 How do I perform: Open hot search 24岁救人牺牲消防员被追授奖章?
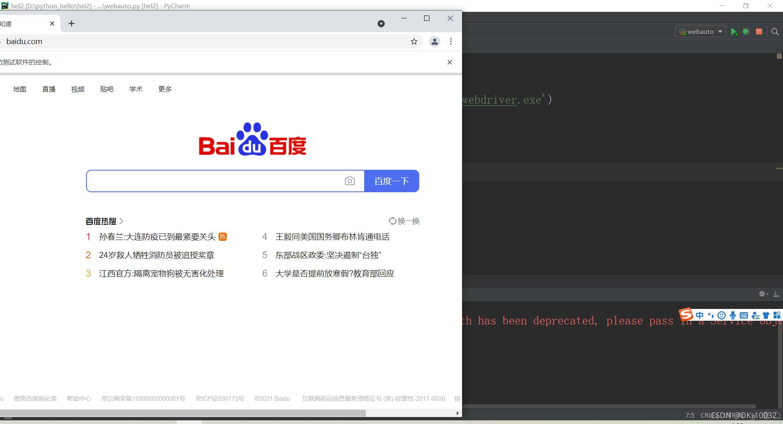(157, 255)
